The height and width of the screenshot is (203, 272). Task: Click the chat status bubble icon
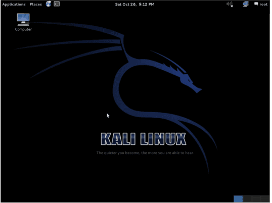[x=256, y=4]
